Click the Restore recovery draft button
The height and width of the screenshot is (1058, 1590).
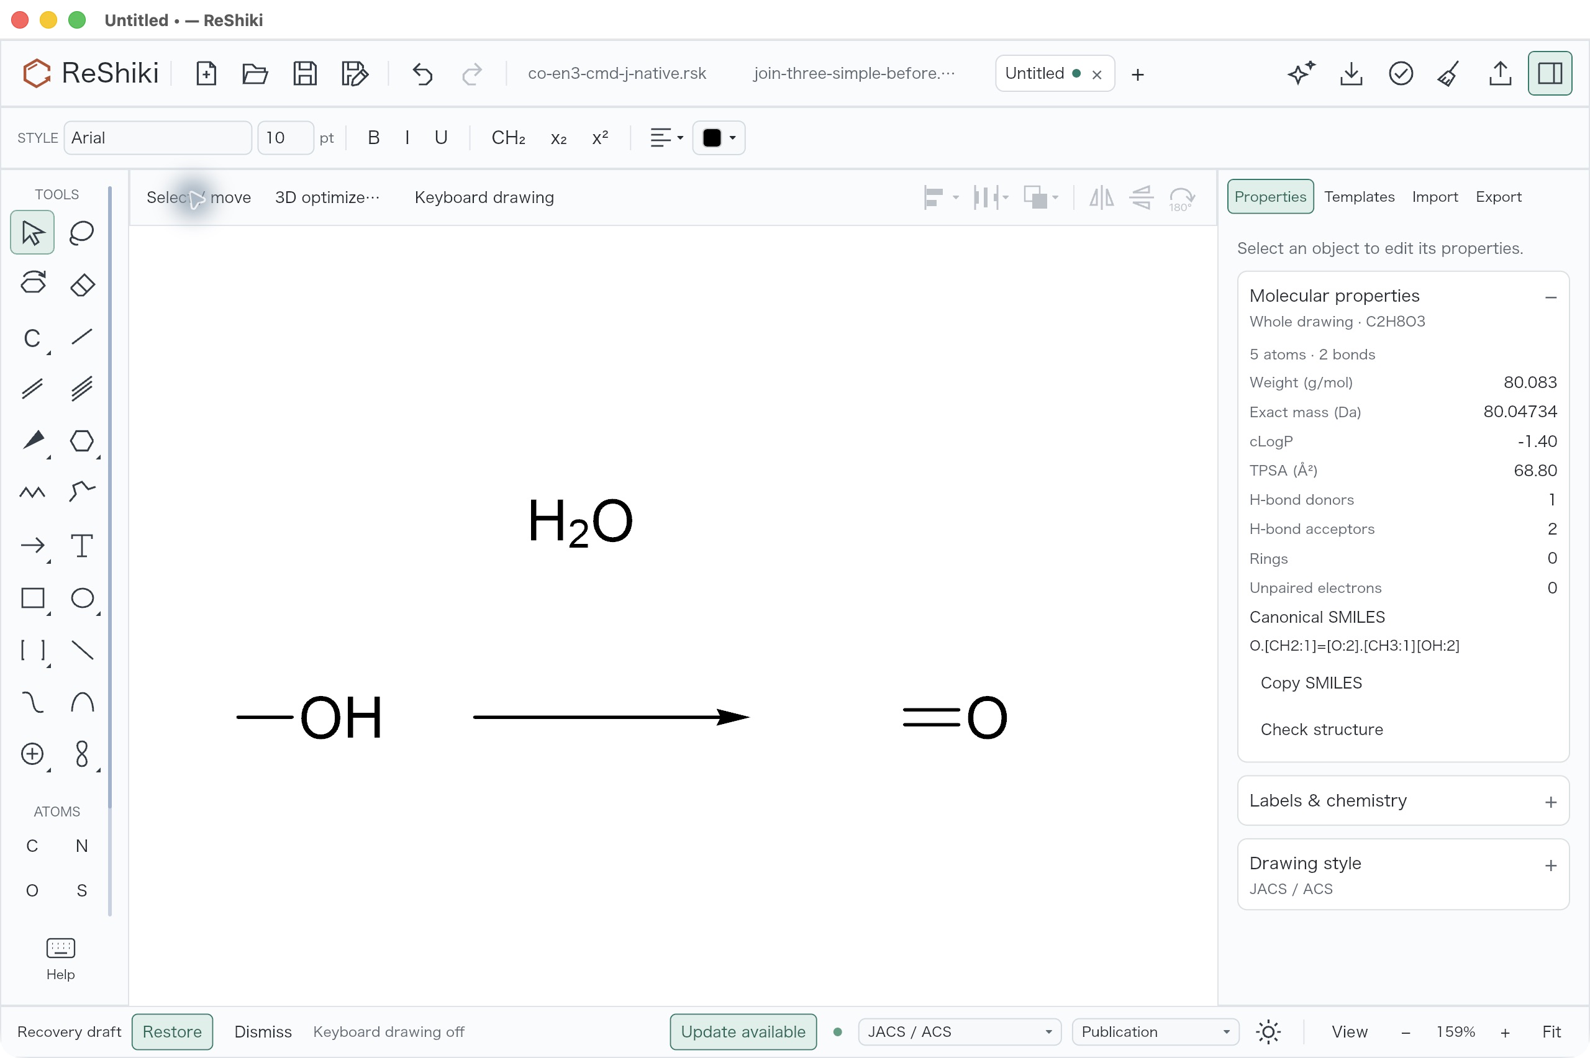coord(171,1032)
